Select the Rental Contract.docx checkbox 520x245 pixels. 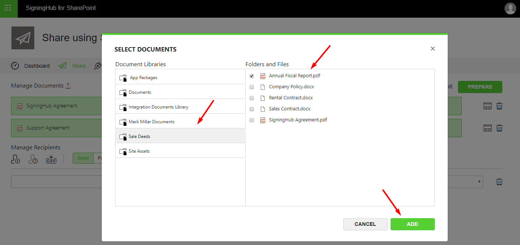(252, 98)
